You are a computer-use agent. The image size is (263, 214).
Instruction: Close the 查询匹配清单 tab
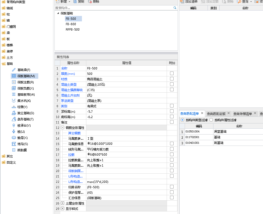[x=202, y=113]
